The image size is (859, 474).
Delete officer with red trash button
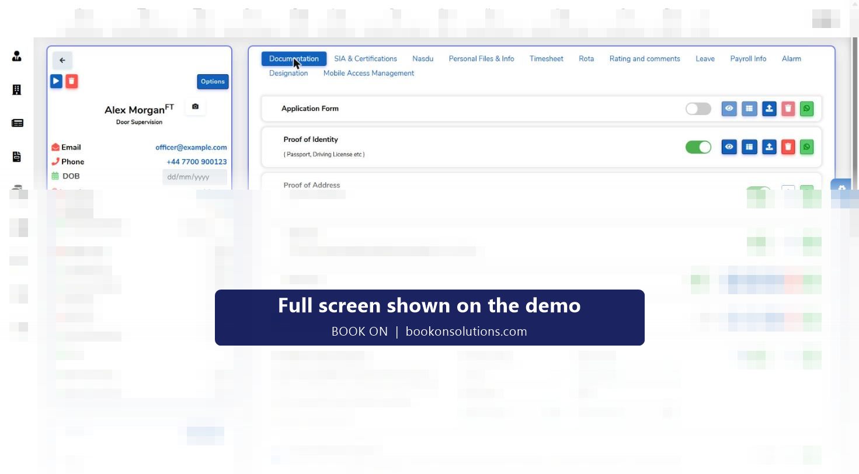click(71, 81)
